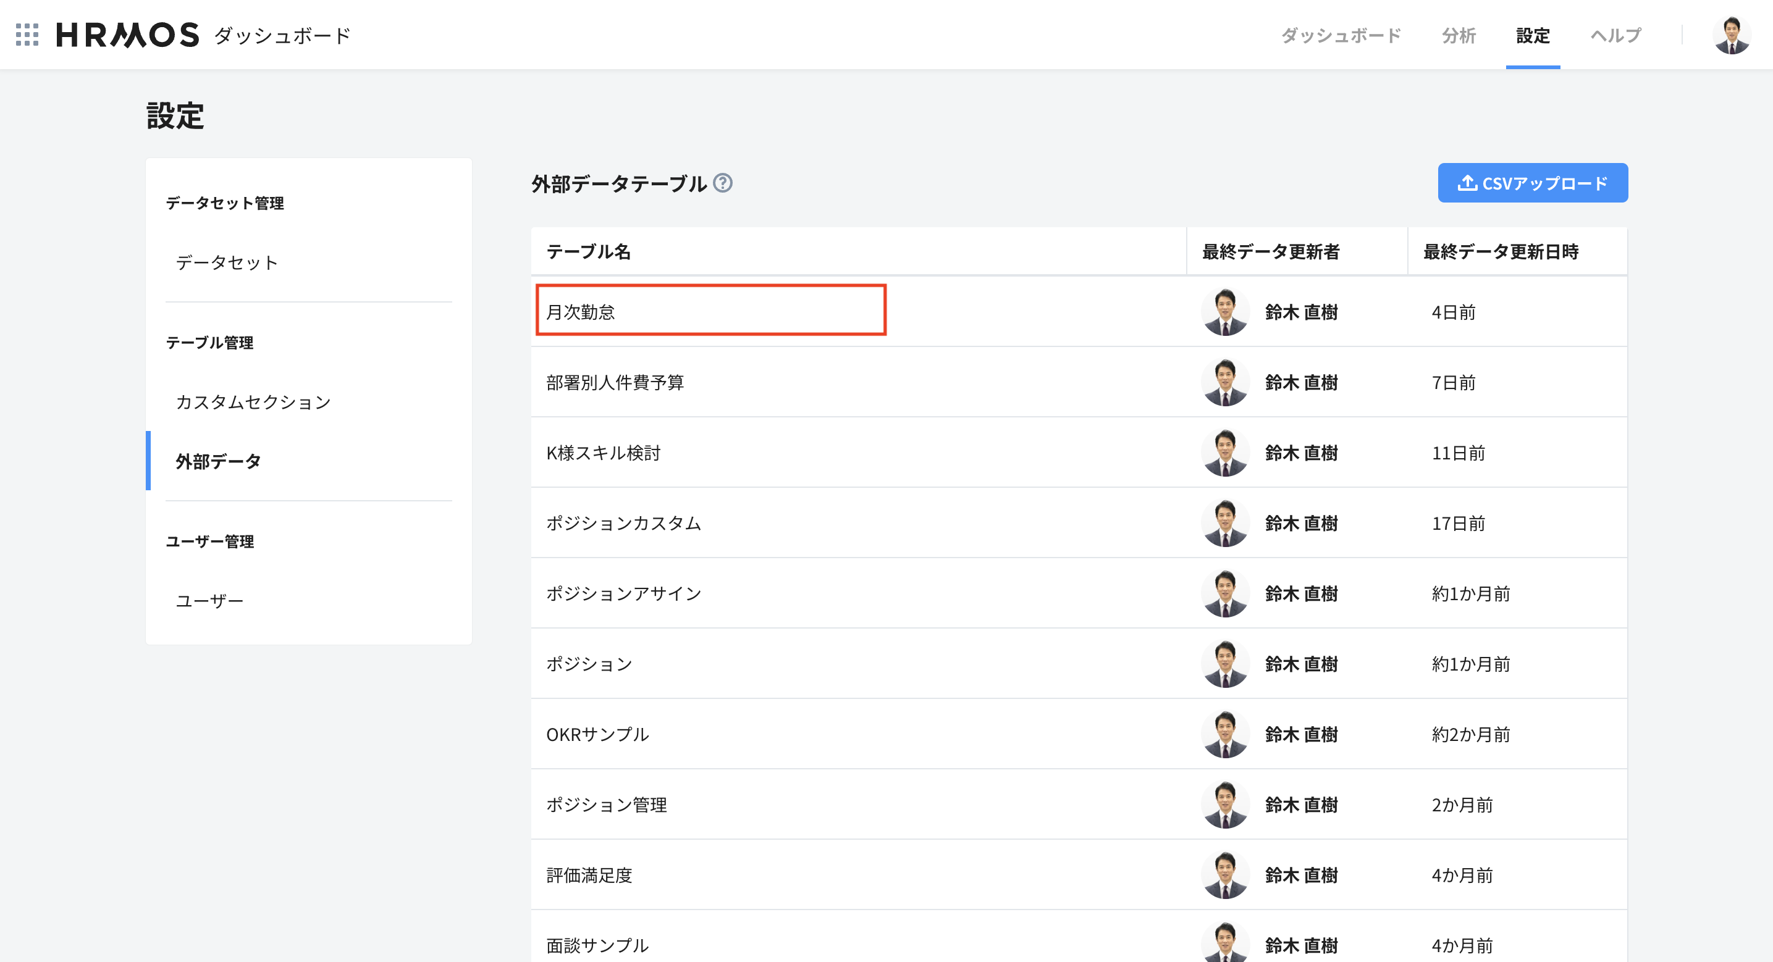Click the 最終データ更新日時 column header
This screenshot has height=962, width=1773.
tap(1501, 252)
